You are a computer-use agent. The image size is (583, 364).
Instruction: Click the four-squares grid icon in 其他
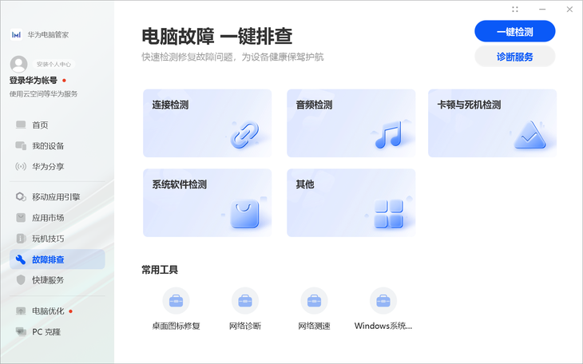(x=389, y=214)
